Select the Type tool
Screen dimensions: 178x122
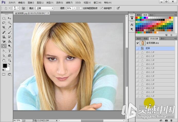pyautogui.click(x=10, y=51)
